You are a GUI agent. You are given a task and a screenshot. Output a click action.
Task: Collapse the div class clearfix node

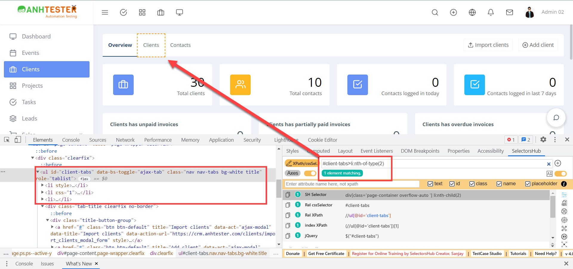33,158
